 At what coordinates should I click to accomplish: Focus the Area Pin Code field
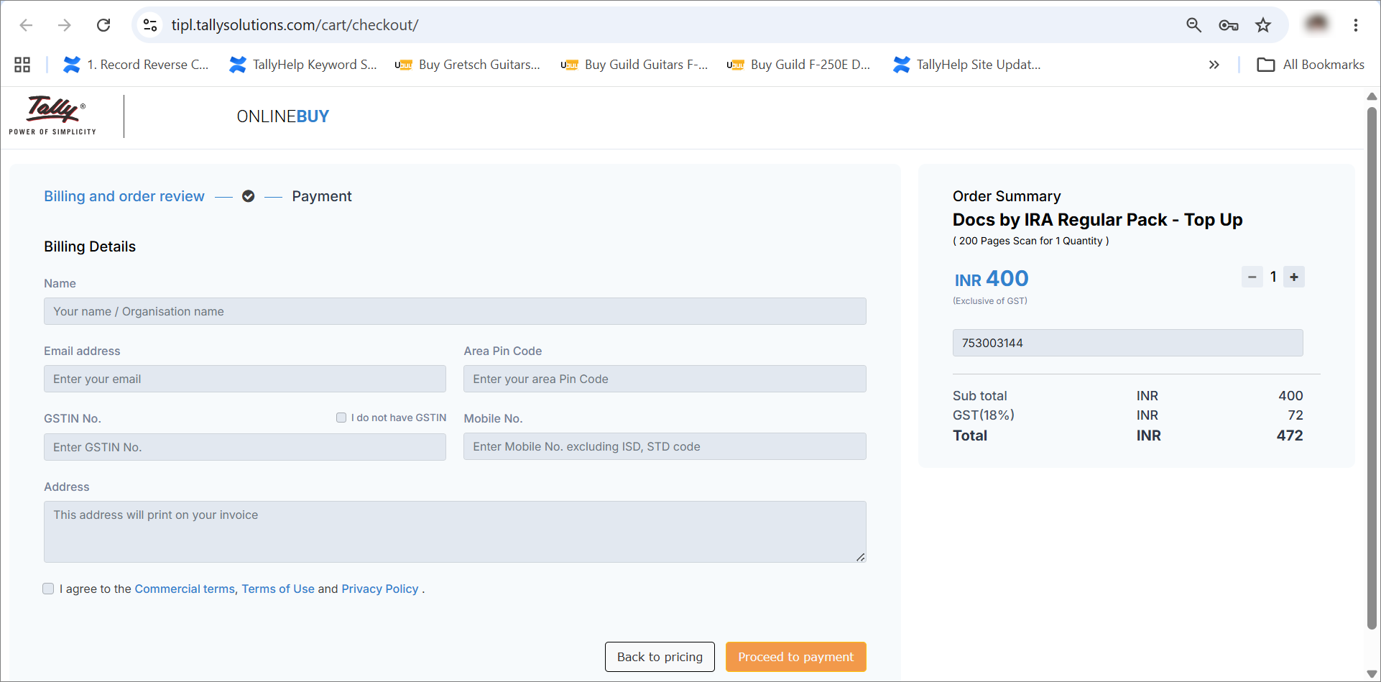tap(665, 379)
